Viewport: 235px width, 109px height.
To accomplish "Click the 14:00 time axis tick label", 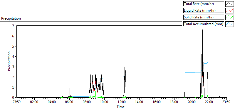I will 139,102.
